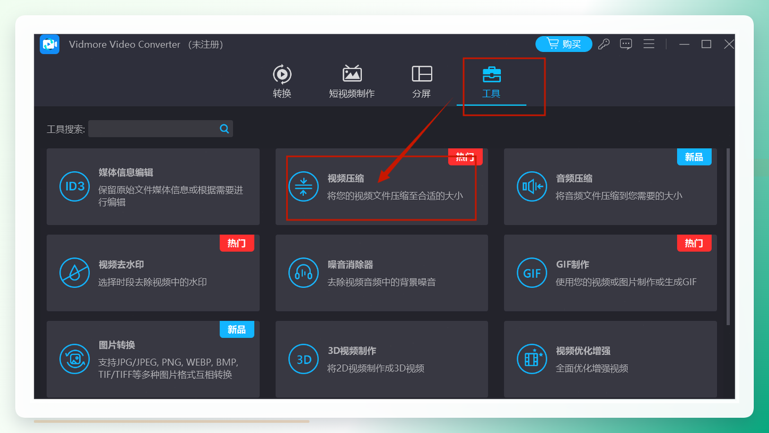Screen dimensions: 769x433
Task: Click the 转换 circular arrow icon
Action: [x=282, y=74]
